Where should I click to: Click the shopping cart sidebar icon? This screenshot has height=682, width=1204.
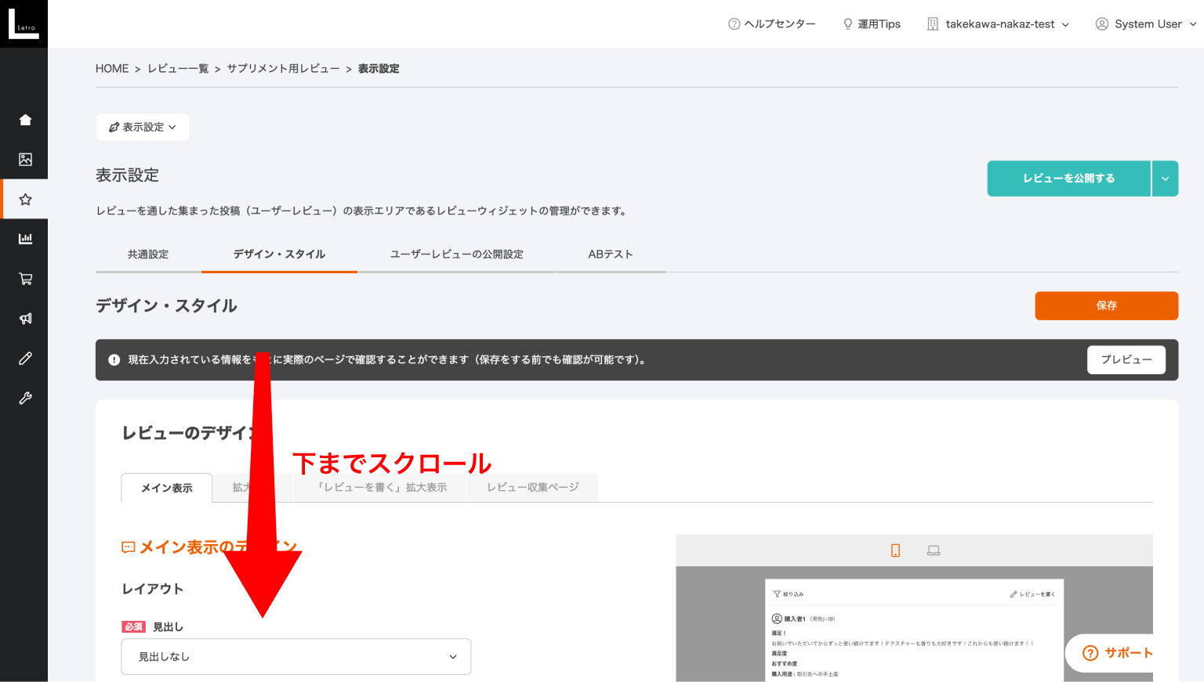tap(25, 279)
